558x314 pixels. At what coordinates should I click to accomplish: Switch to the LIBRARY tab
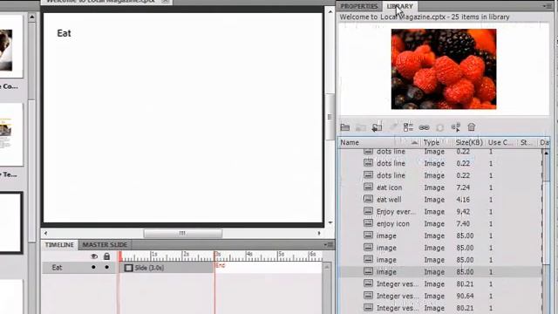click(x=399, y=6)
